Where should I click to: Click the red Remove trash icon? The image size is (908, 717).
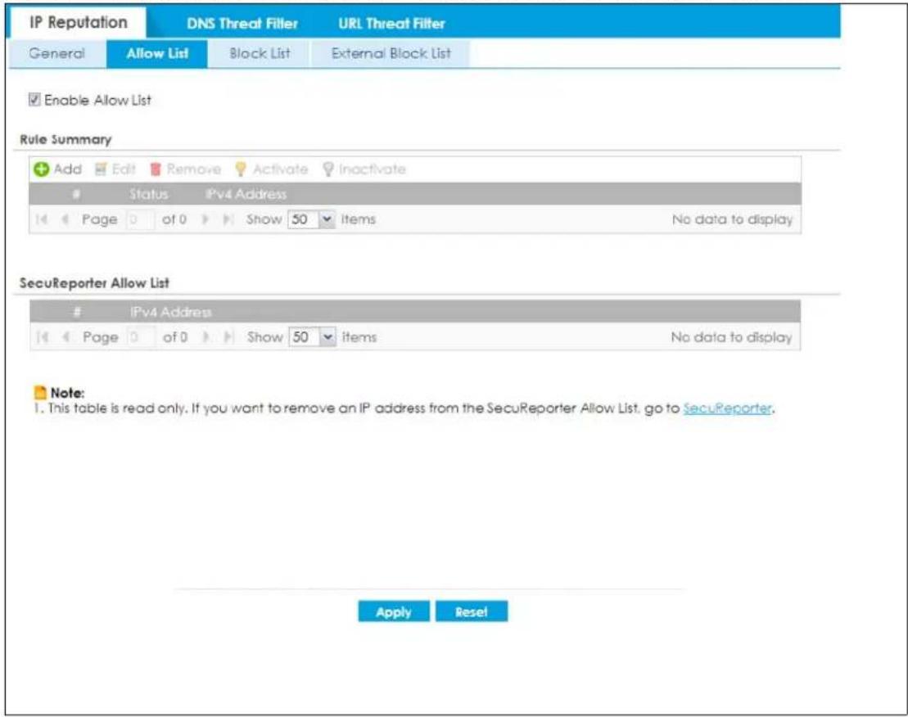click(x=156, y=169)
